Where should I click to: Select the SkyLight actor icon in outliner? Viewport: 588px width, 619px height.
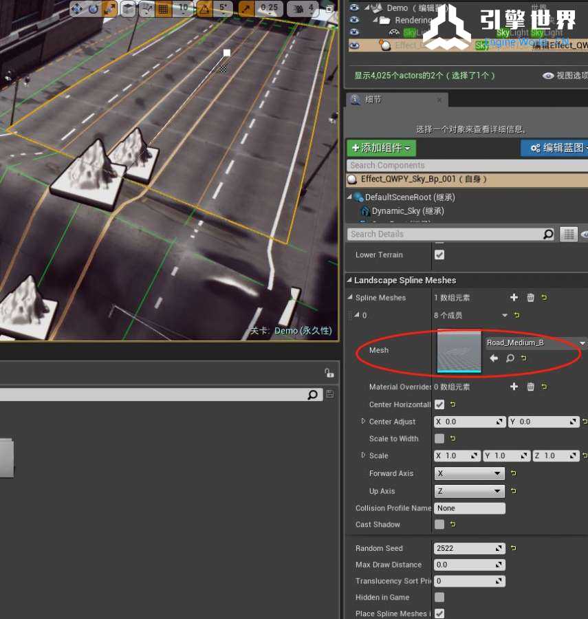tap(394, 32)
